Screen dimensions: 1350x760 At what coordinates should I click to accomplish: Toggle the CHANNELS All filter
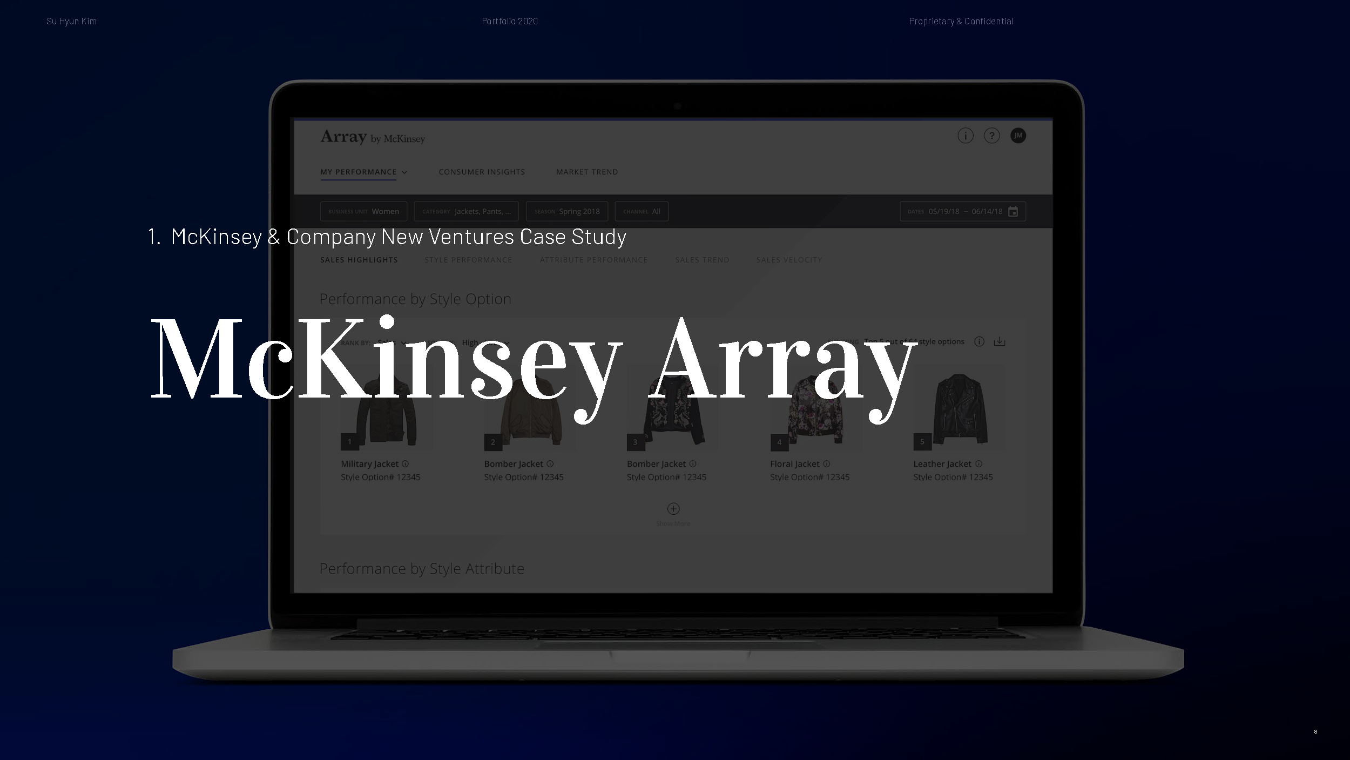point(642,211)
